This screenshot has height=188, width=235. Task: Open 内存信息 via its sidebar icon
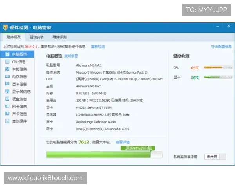click(x=7, y=77)
